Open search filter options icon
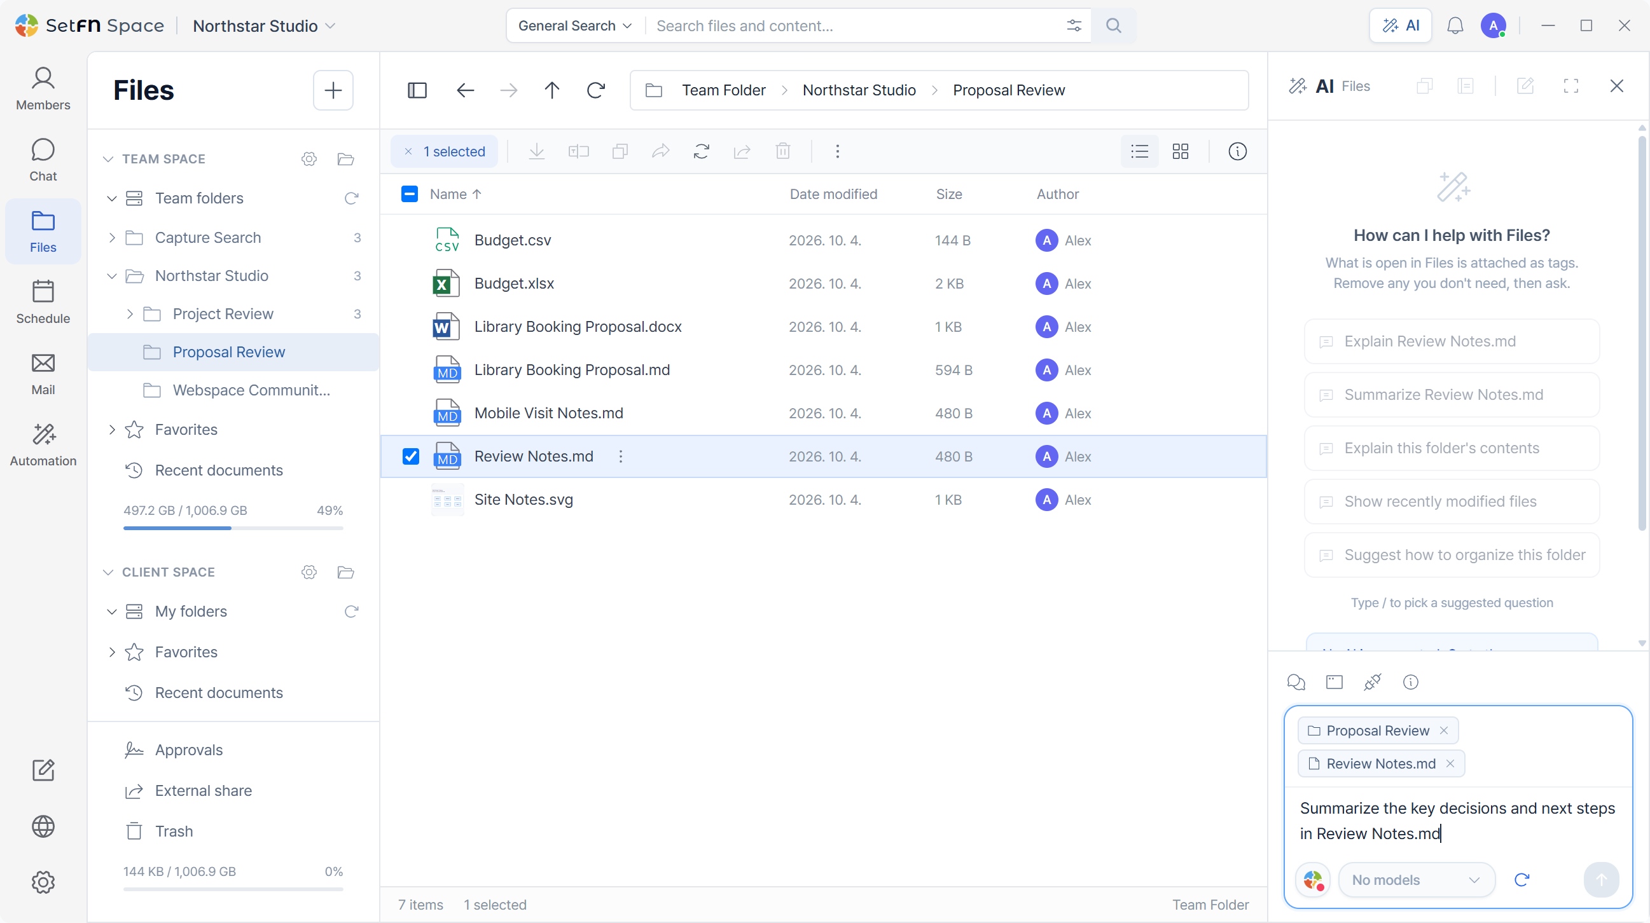The image size is (1650, 923). (1074, 25)
